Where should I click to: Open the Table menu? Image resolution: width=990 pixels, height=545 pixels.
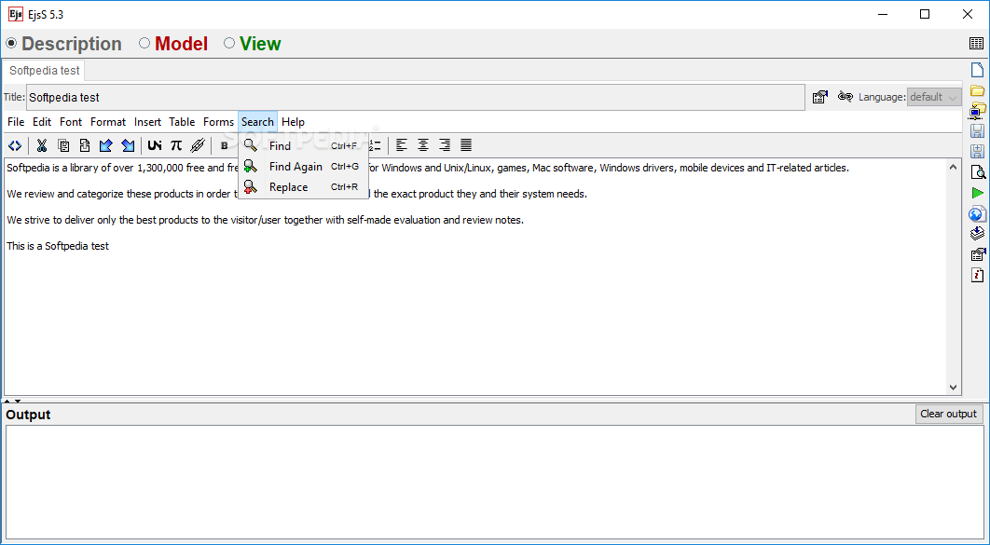[182, 122]
